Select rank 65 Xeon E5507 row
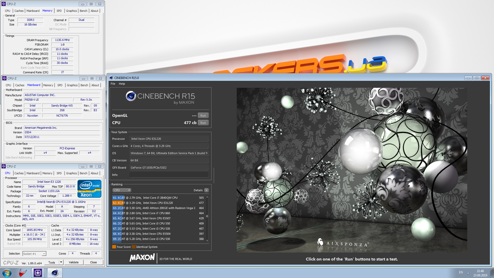The width and height of the screenshot is (494, 278). 158,218
